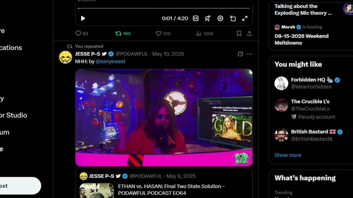The width and height of the screenshot is (353, 198).
Task: Open the purple studio video thumbnail
Action: tap(164, 118)
